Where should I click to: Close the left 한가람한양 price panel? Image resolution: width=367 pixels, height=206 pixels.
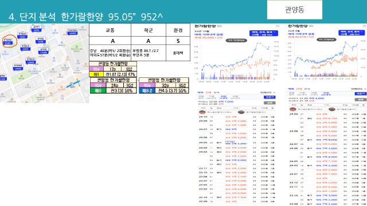click(278, 26)
